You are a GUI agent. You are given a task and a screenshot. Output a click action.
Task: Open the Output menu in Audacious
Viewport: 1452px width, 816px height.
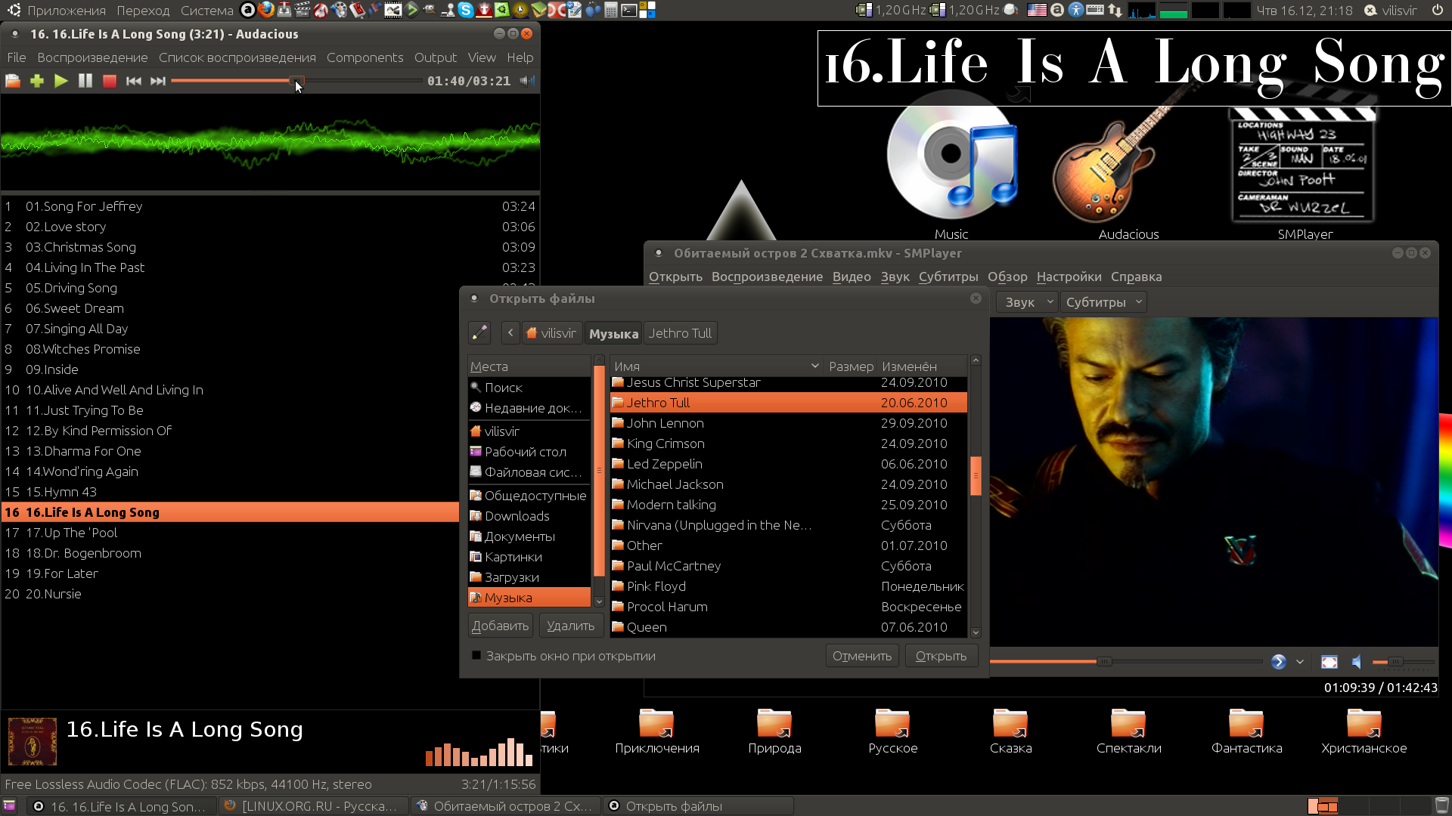(436, 57)
